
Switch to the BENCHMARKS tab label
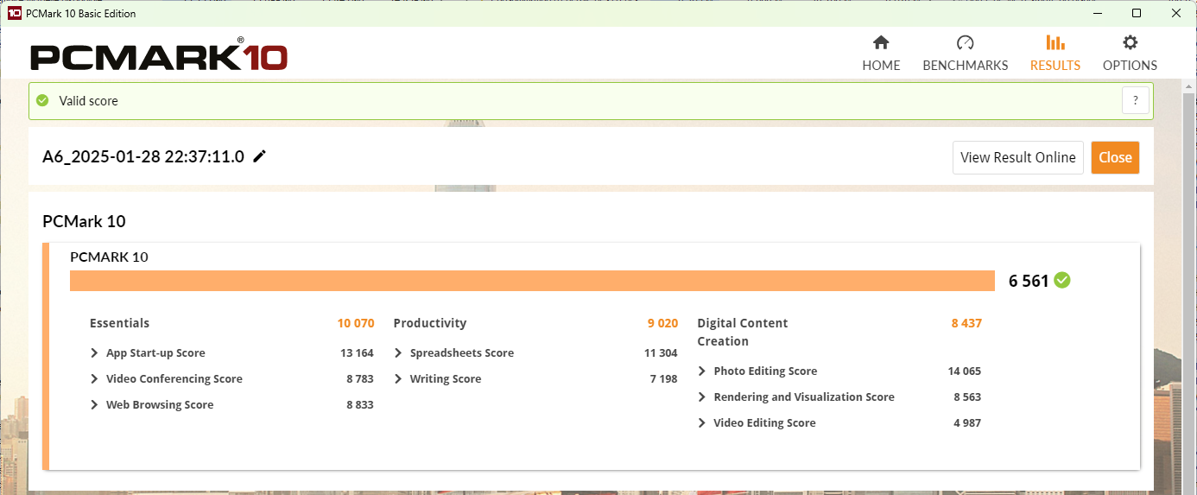tap(966, 66)
